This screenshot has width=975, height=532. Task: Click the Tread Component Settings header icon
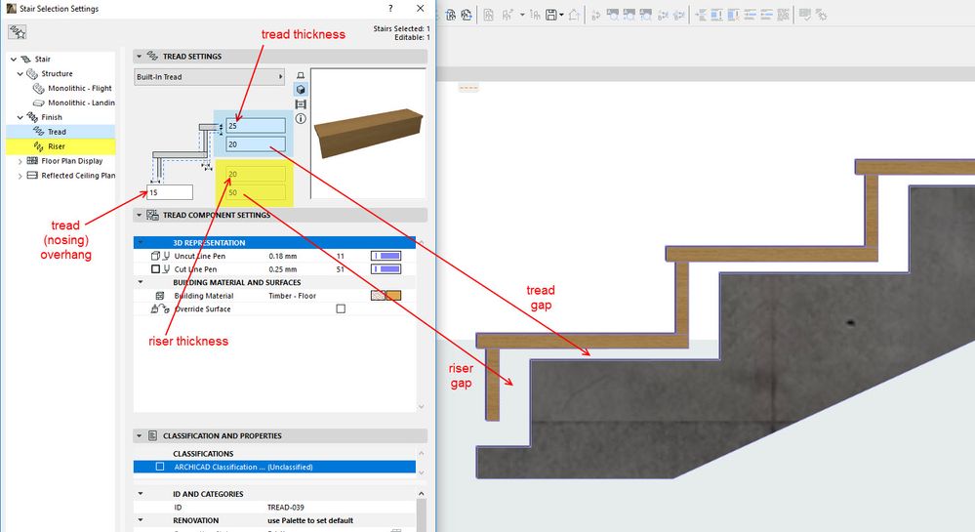152,215
